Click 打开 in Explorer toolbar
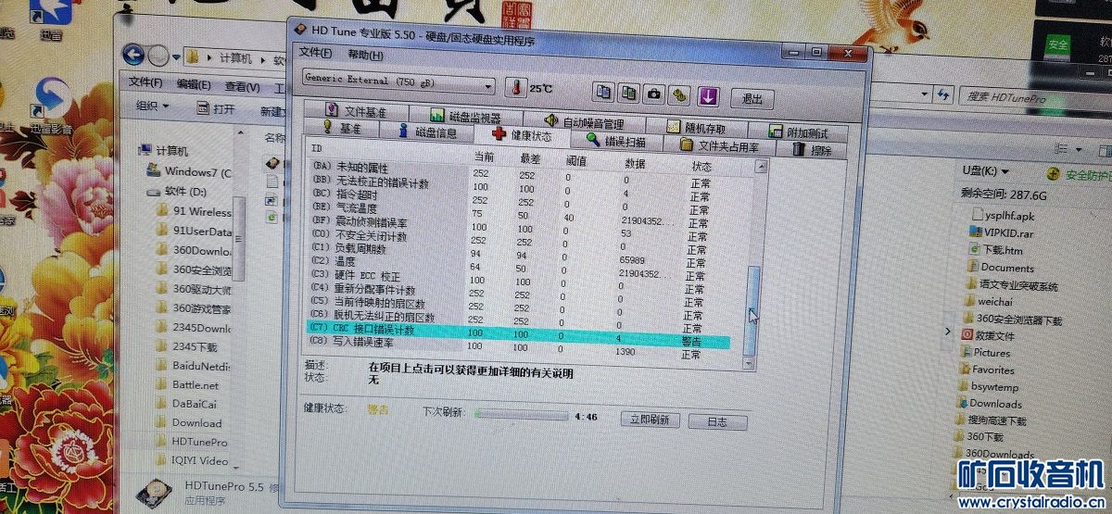 point(216,109)
